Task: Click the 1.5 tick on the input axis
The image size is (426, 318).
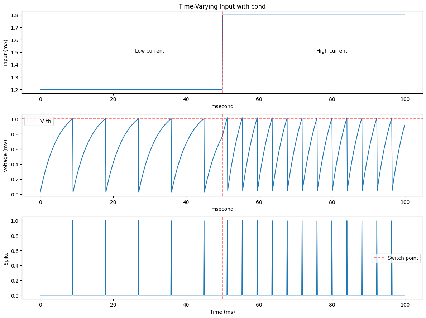Action: click(x=14, y=52)
